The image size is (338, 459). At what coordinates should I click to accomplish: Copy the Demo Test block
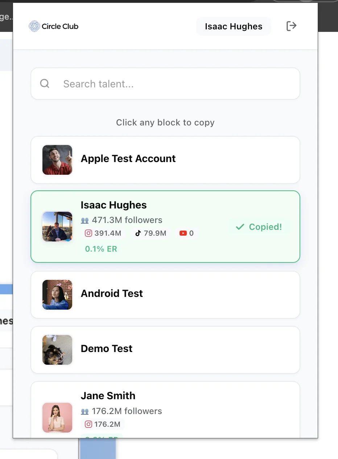pos(165,350)
